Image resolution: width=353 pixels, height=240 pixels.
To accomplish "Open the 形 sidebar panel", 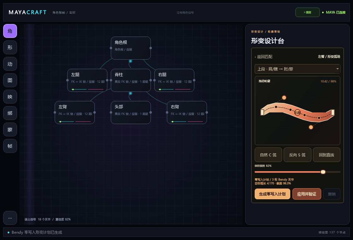I will 10,47.
